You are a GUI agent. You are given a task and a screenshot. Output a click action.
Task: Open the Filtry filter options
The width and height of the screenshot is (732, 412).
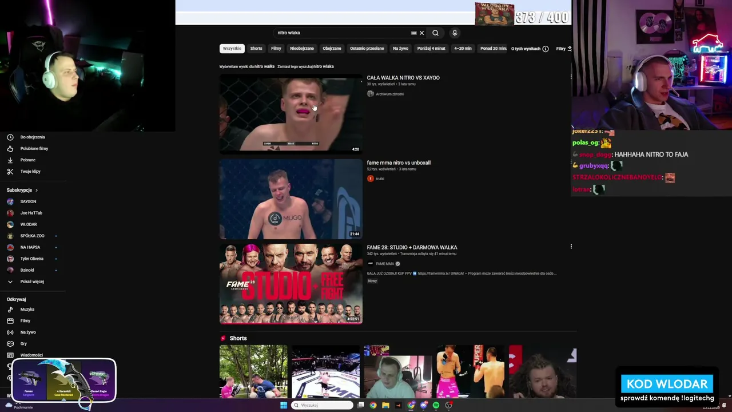(564, 49)
